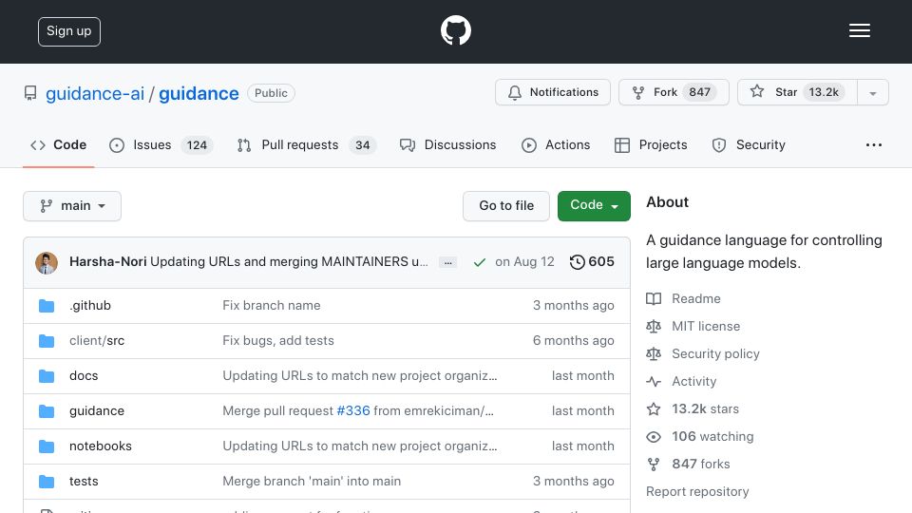Expand the commit message ellipsis button

pyautogui.click(x=447, y=262)
